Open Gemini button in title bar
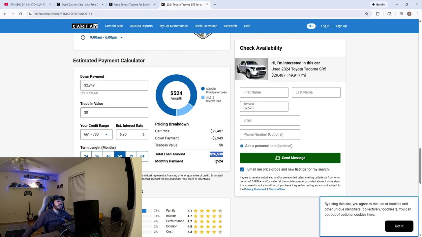422x237 pixels. pos(378,5)
